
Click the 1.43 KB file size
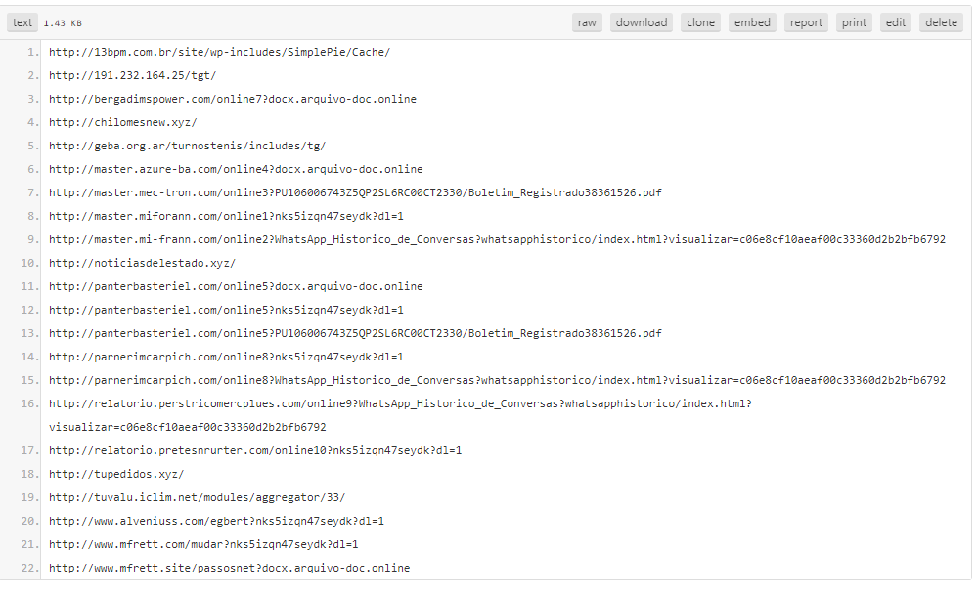[x=63, y=23]
